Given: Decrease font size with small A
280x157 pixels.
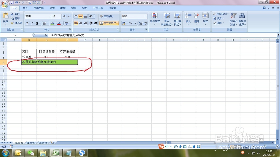Looking at the screenshot, I should [69, 16].
